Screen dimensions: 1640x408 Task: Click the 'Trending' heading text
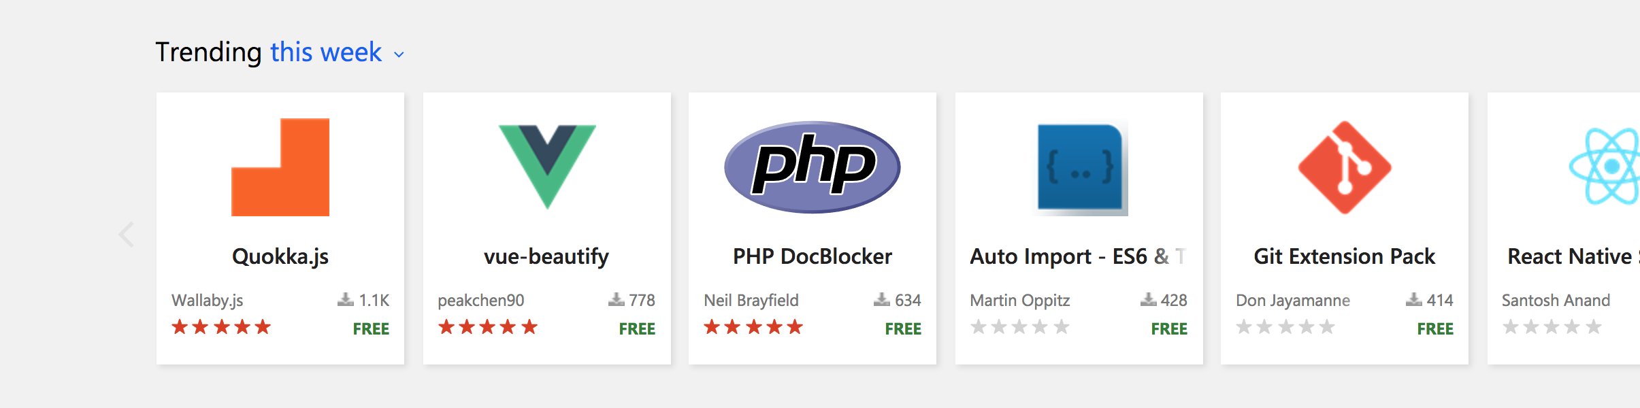[x=208, y=52]
